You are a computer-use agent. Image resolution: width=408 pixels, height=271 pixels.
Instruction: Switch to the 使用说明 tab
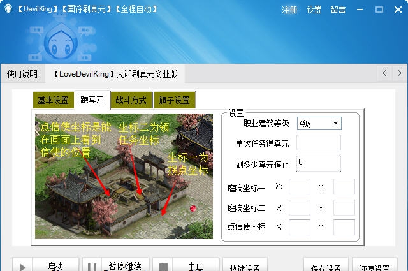click(x=22, y=74)
